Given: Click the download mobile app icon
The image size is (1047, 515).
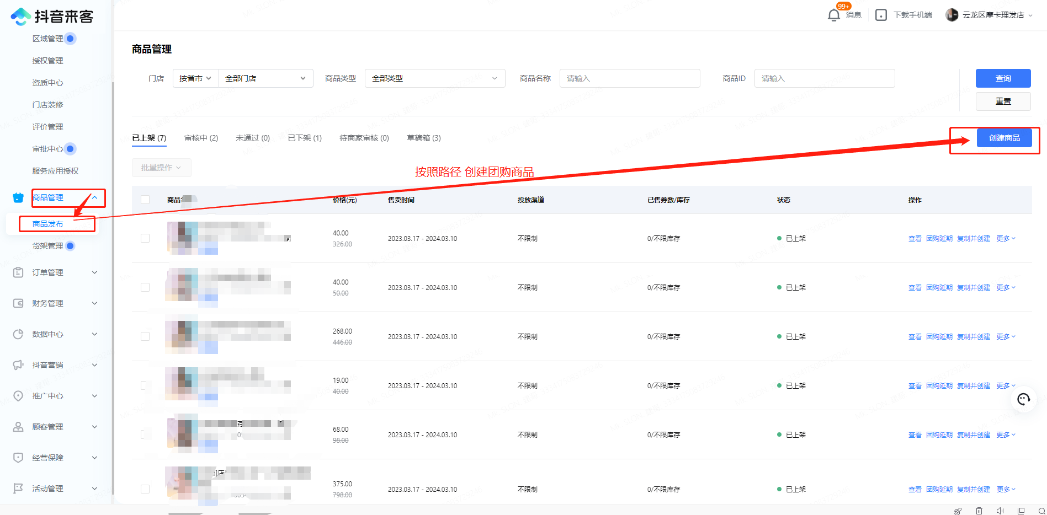Looking at the screenshot, I should tap(881, 15).
